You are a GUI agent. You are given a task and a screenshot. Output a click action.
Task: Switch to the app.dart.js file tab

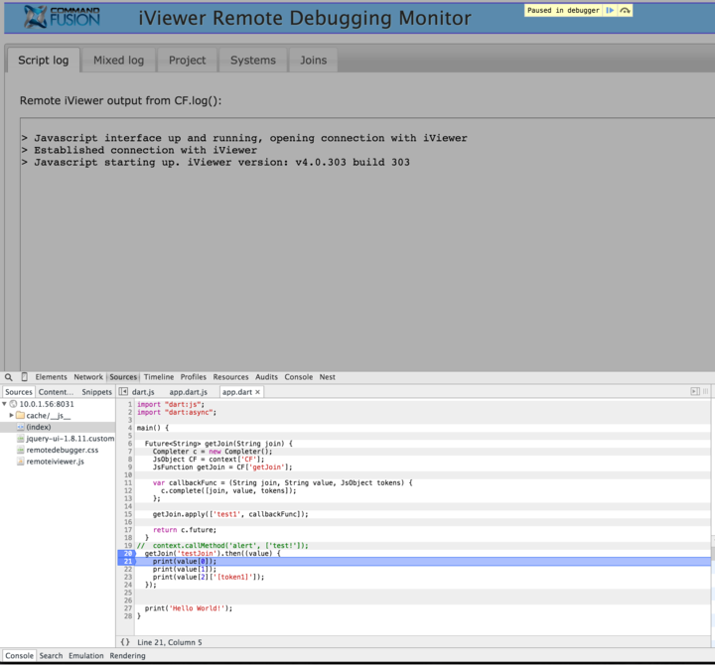click(x=189, y=392)
